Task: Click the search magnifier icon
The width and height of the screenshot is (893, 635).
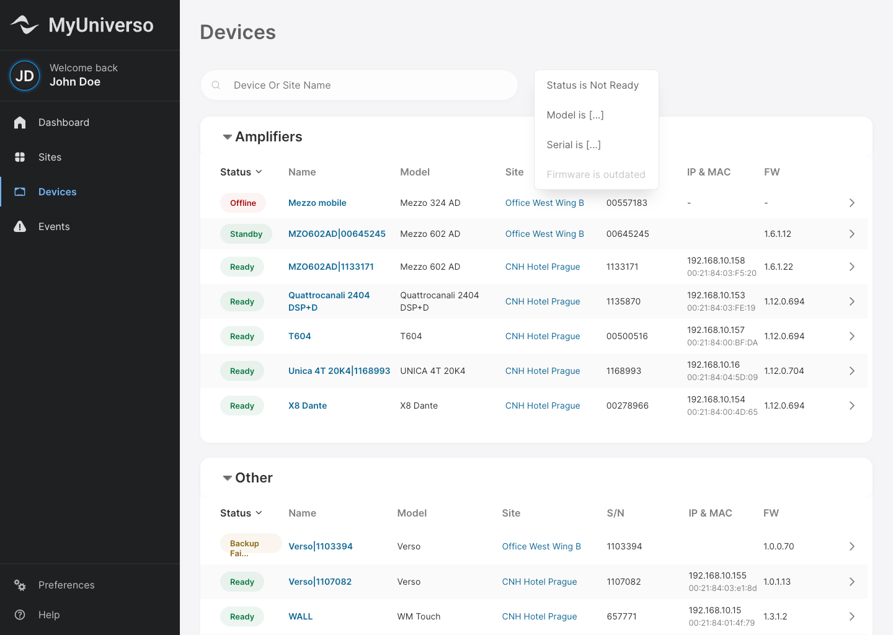Action: [x=216, y=85]
